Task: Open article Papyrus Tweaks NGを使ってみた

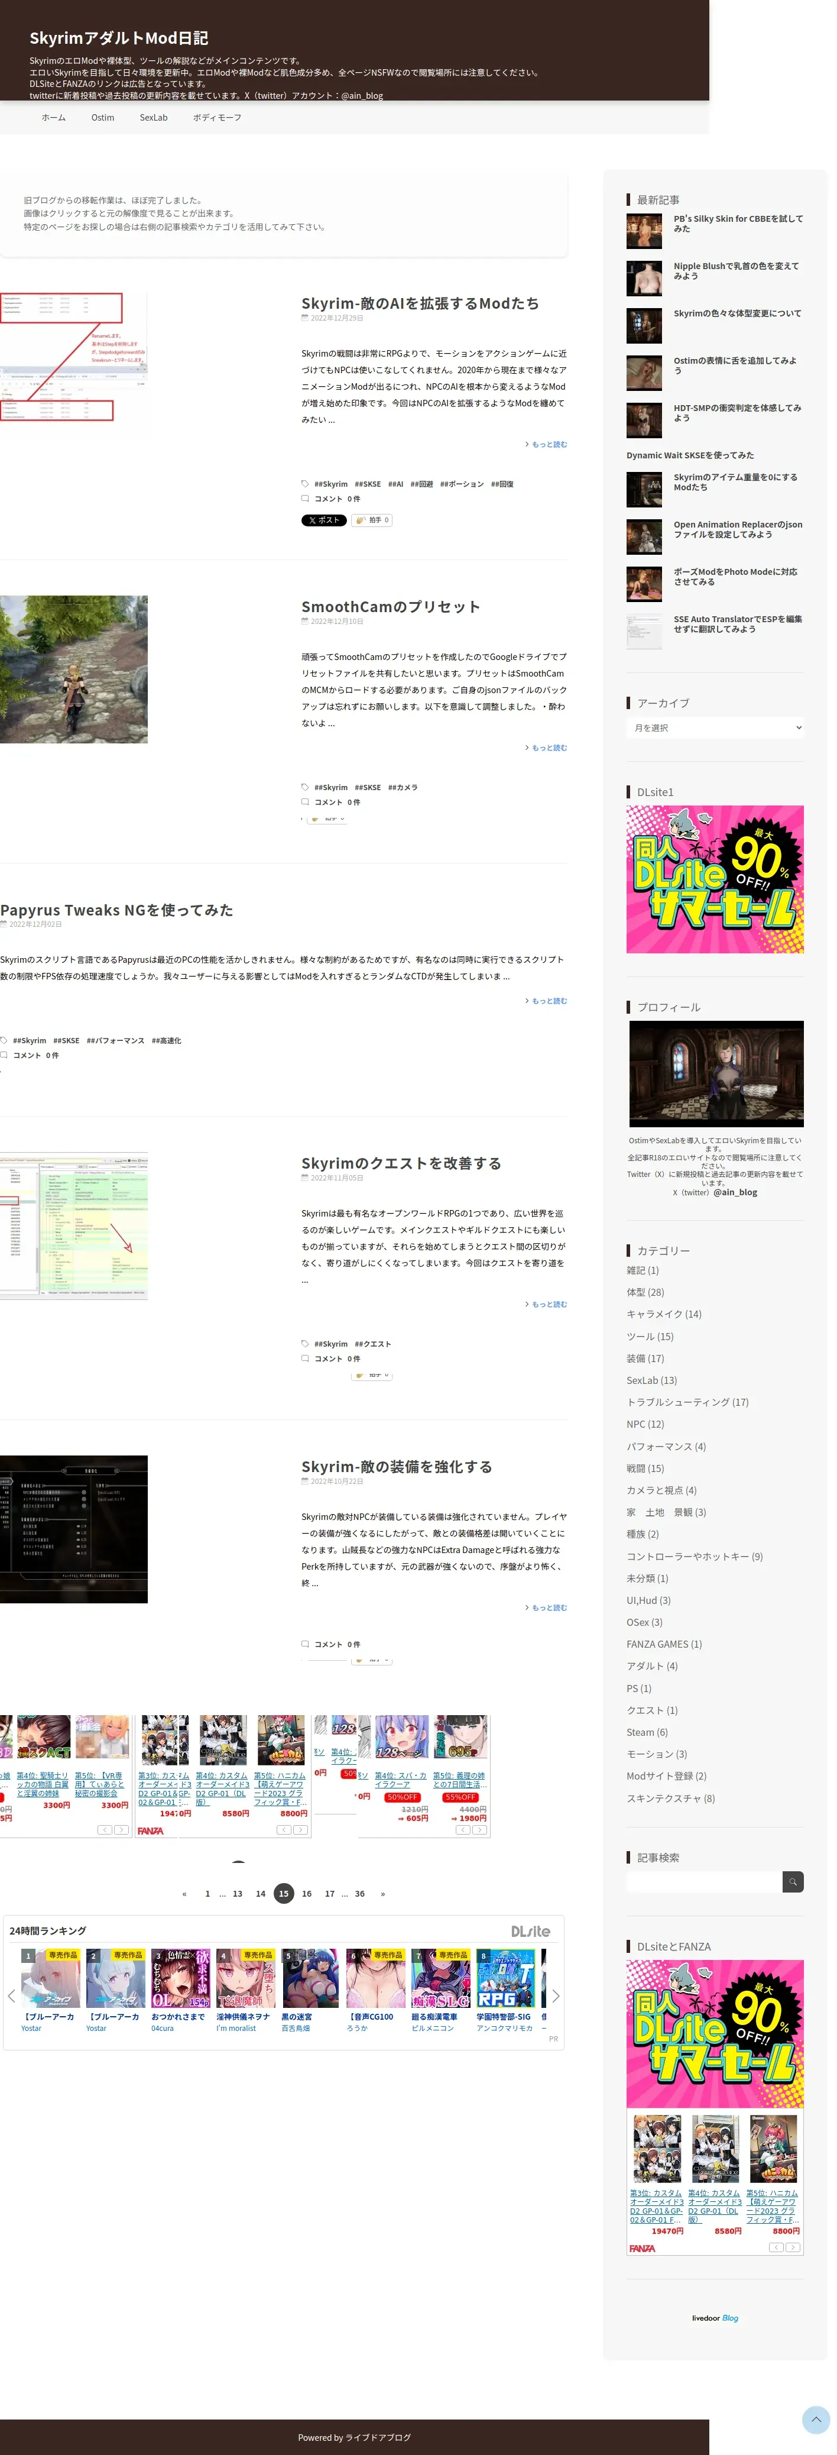Action: tap(116, 910)
